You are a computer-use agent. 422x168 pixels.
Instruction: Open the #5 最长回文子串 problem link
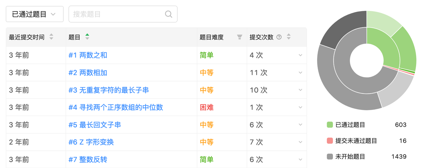[x=95, y=125]
